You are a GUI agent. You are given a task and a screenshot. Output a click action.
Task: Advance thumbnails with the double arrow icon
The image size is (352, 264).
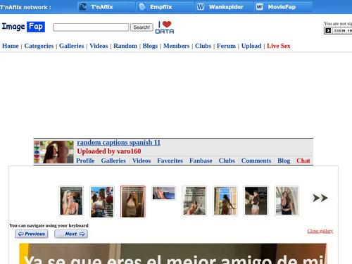coord(320,198)
